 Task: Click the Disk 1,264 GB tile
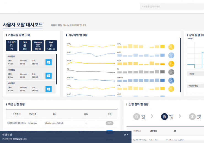point(51,46)
